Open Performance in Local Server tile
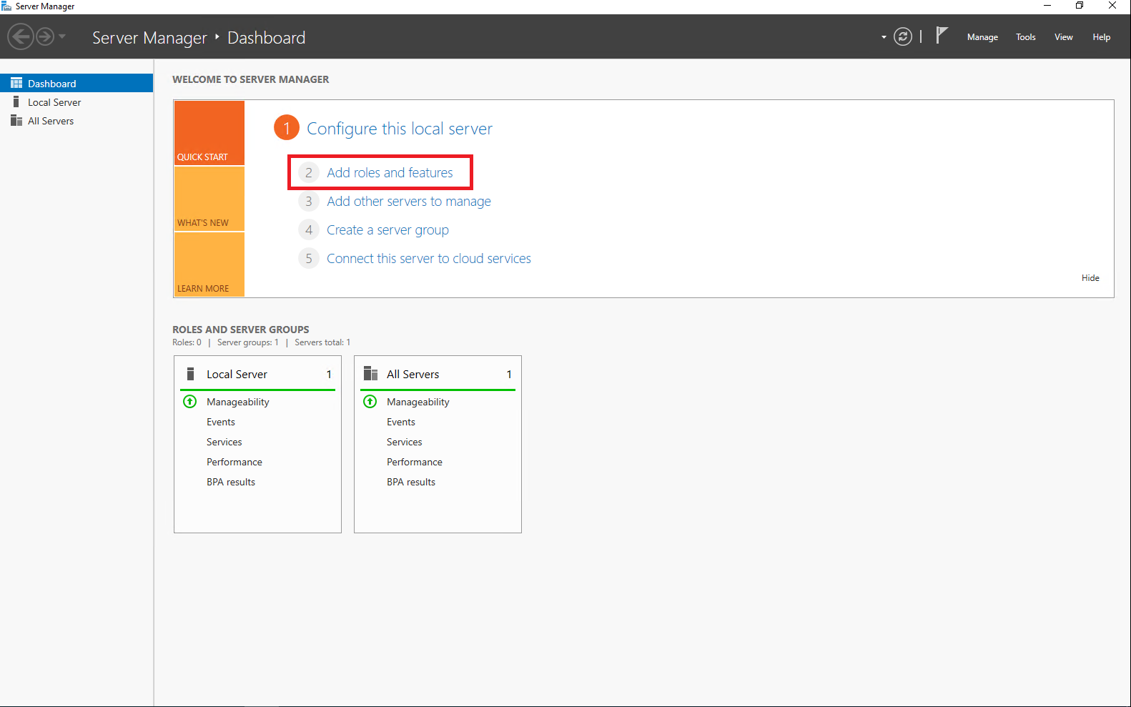The height and width of the screenshot is (707, 1131). point(234,462)
